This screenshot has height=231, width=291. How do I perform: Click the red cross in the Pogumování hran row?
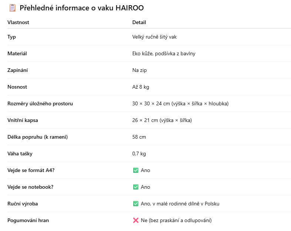(x=136, y=221)
